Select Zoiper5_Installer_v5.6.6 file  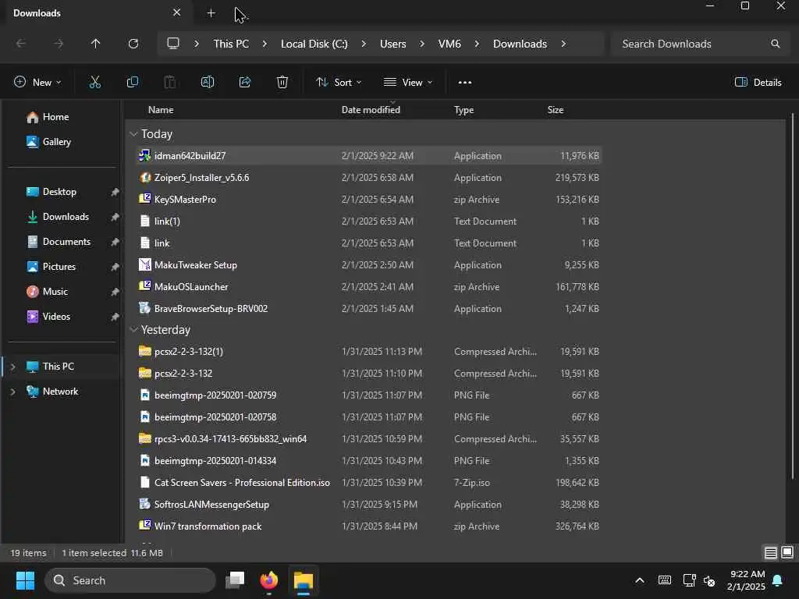point(369,178)
